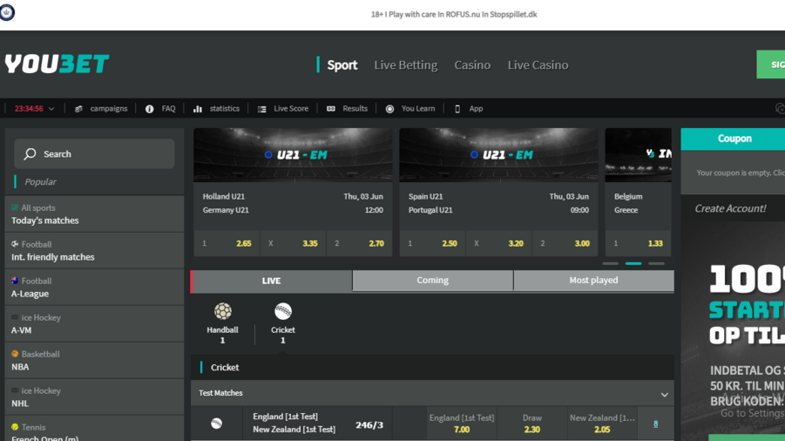Open Live Score list icon
Viewport: 785px width, 441px height.
pyautogui.click(x=262, y=109)
